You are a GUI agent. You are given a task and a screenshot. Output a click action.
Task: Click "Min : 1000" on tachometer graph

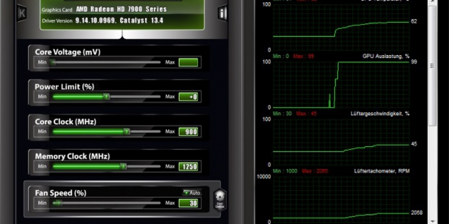point(285,171)
